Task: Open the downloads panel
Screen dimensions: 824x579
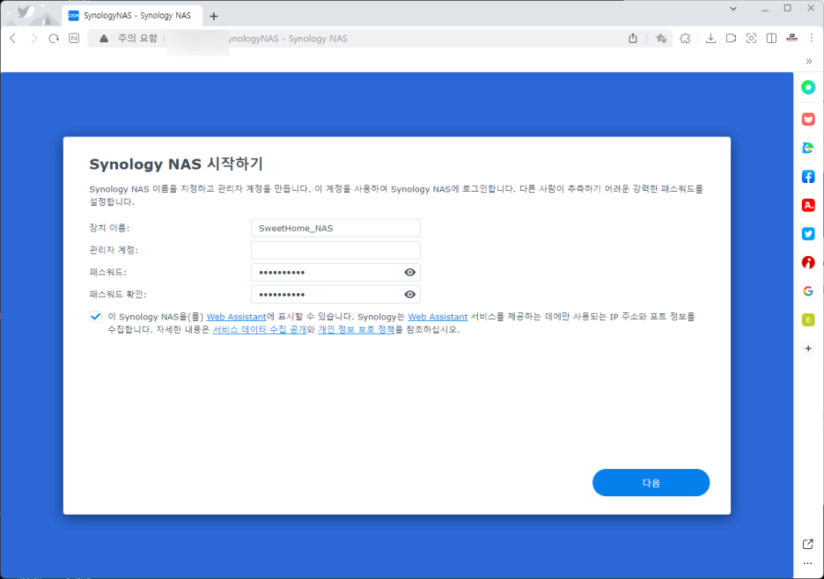Action: (x=710, y=39)
